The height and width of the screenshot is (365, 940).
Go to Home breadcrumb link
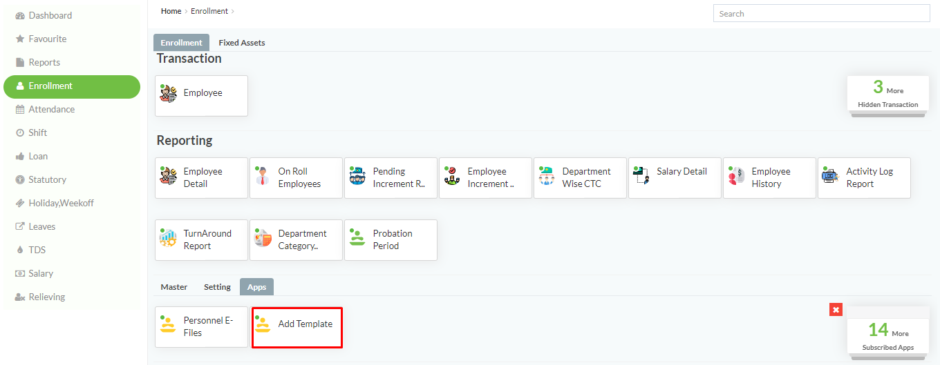(x=171, y=11)
